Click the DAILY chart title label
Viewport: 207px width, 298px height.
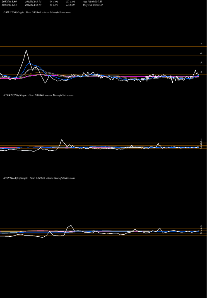click(x=37, y=12)
